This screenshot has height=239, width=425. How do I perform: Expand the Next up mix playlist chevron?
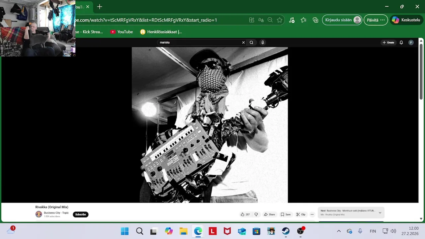coord(380,213)
